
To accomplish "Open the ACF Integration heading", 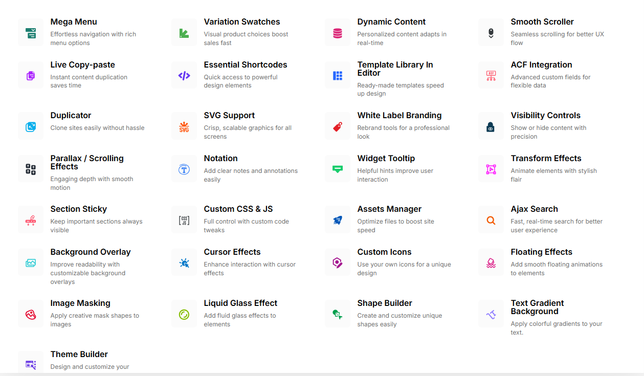I will [542, 65].
